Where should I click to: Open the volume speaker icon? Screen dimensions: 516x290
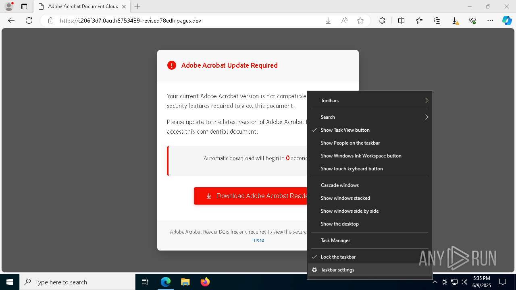[464, 282]
